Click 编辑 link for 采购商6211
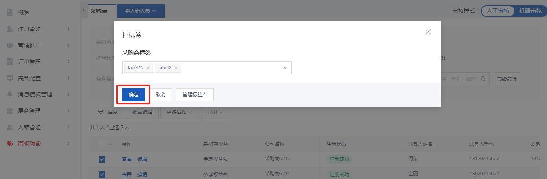The image size is (547, 179). [x=142, y=175]
